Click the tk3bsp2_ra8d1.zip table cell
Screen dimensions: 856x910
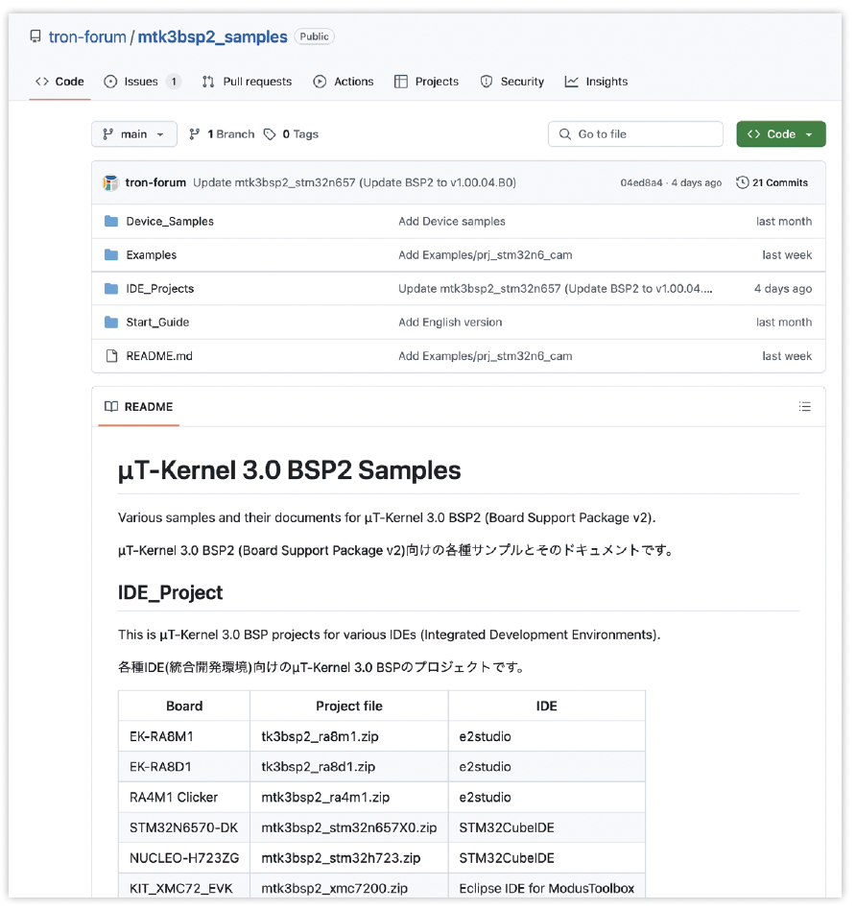coord(349,767)
